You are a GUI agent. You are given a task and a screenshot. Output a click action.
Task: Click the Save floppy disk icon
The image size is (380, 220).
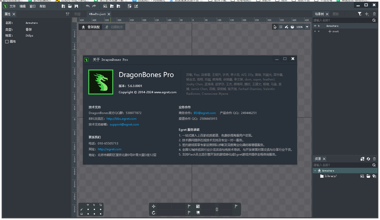click(76, 6)
